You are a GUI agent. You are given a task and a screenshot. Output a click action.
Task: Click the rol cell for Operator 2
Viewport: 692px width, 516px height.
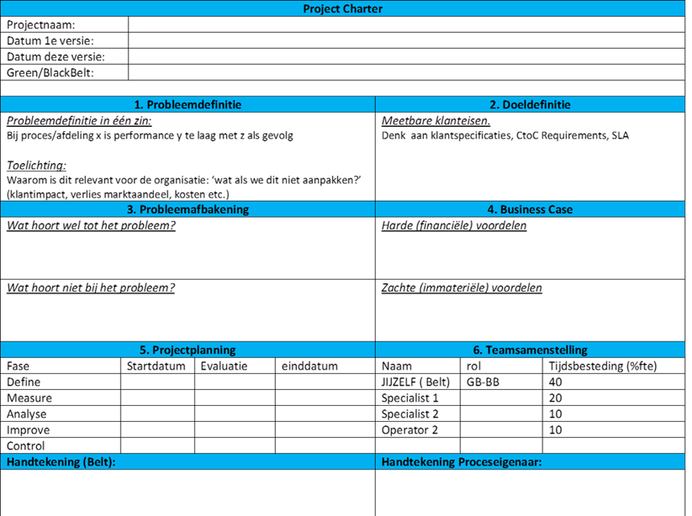[501, 429]
